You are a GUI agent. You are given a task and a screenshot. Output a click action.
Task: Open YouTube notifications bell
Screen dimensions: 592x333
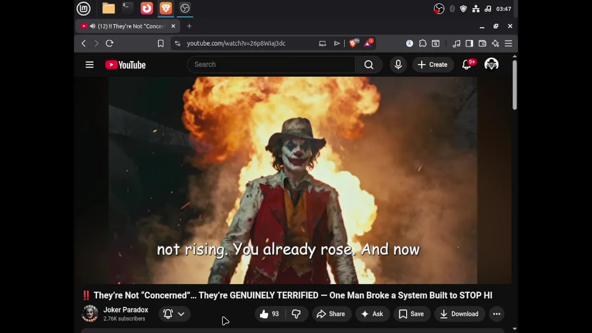point(467,64)
